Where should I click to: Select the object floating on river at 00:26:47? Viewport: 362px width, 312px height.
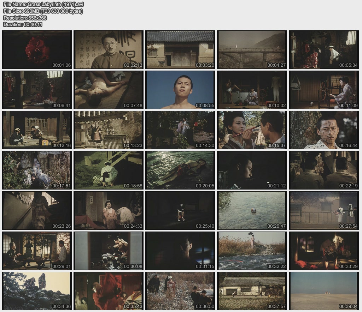[x=252, y=210]
